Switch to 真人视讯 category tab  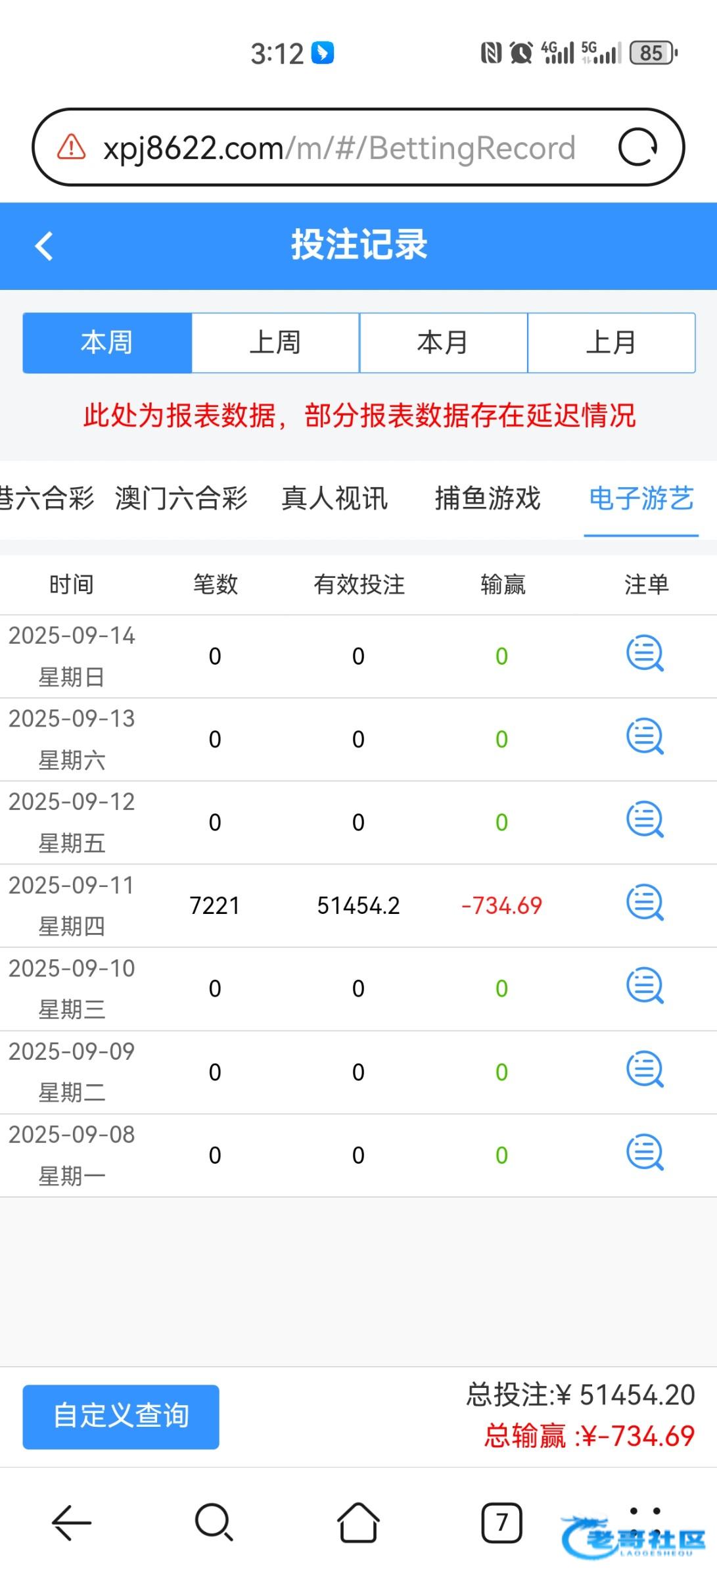[x=335, y=498]
